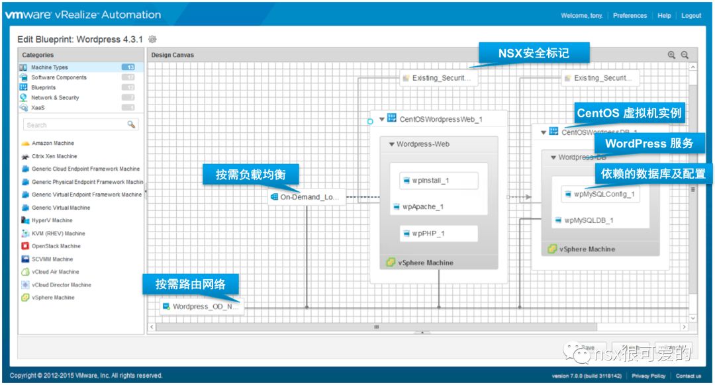
Task: Open the Network & Security category
Action: 81,97
